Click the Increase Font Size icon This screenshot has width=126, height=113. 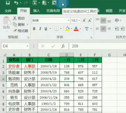(84, 20)
